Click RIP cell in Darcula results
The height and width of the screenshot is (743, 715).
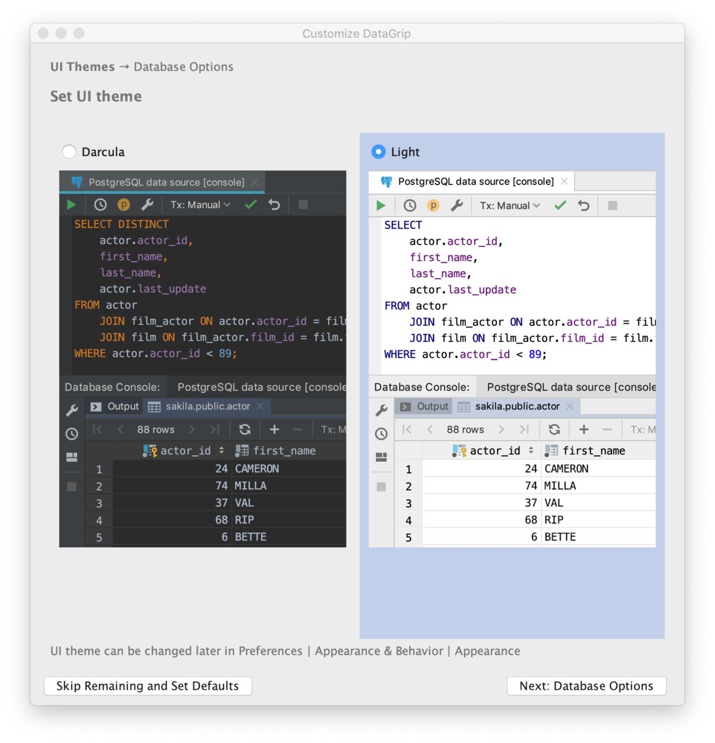[x=288, y=519]
